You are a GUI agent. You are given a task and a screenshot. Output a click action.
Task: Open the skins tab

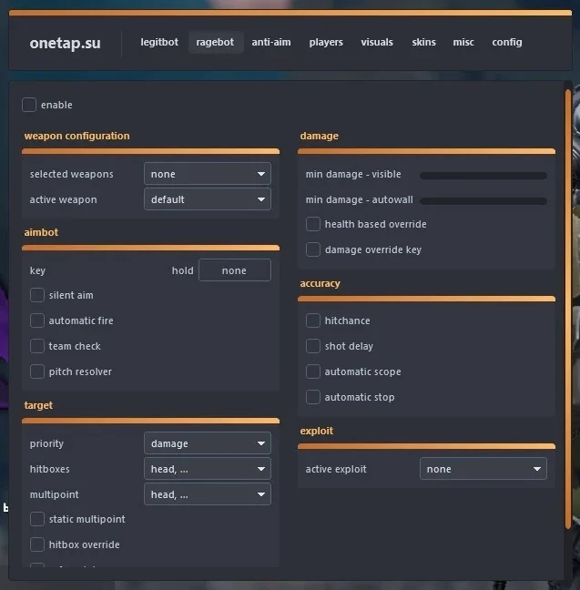click(423, 42)
